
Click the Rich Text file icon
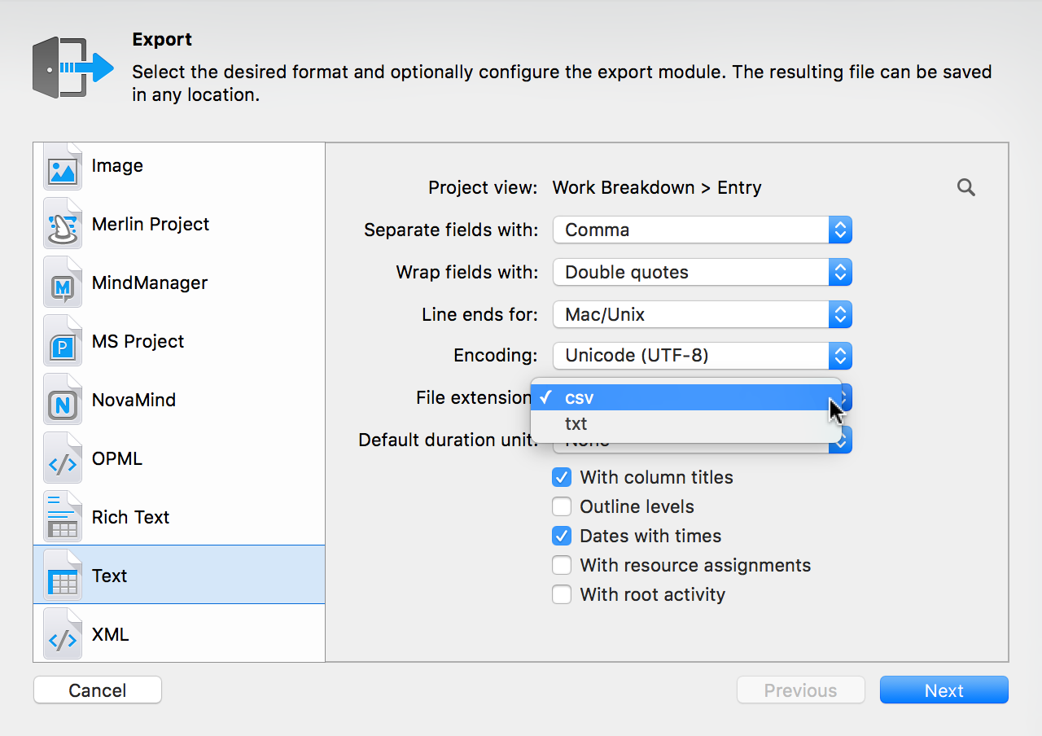[63, 517]
